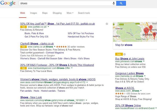Open the Clarks Shoes ad link
The height and width of the screenshot is (111, 157).
(37, 44)
